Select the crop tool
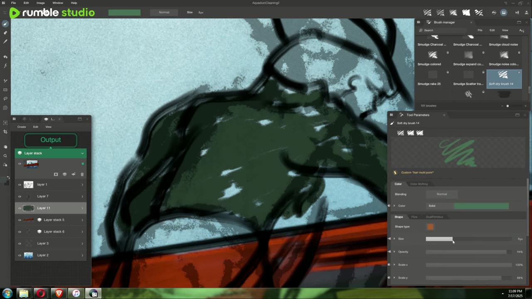 pos(5,132)
